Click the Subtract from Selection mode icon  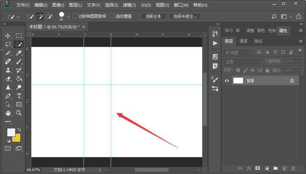click(49, 17)
